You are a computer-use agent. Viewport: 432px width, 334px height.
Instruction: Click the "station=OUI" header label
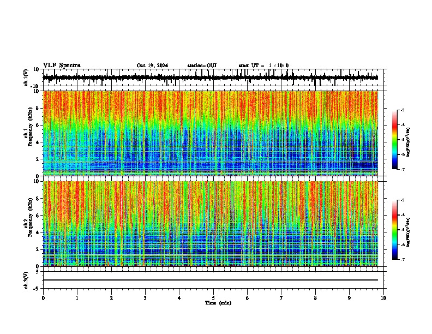[x=202, y=65]
